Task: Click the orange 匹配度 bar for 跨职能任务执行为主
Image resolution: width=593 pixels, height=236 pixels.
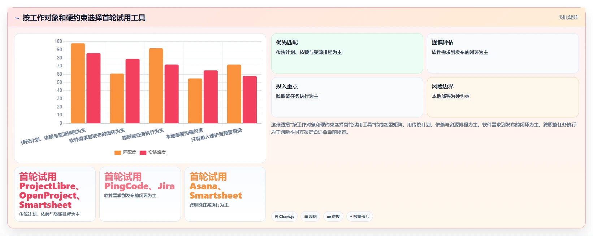Action: 156,86
